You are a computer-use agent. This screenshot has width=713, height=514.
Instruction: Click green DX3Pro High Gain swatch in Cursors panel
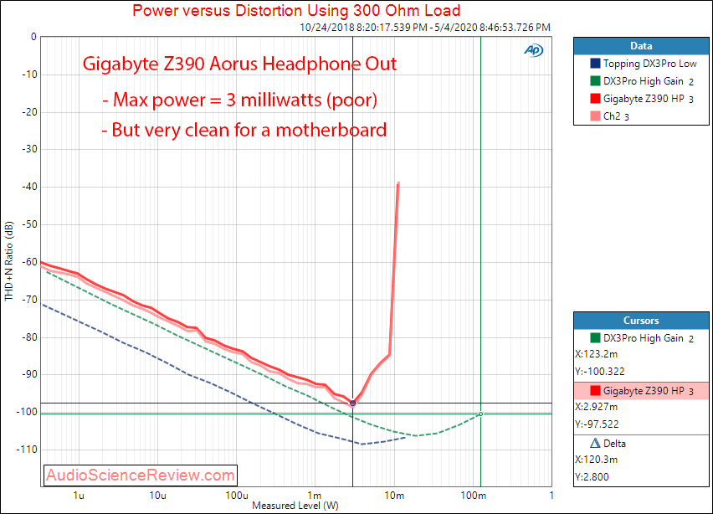point(595,337)
